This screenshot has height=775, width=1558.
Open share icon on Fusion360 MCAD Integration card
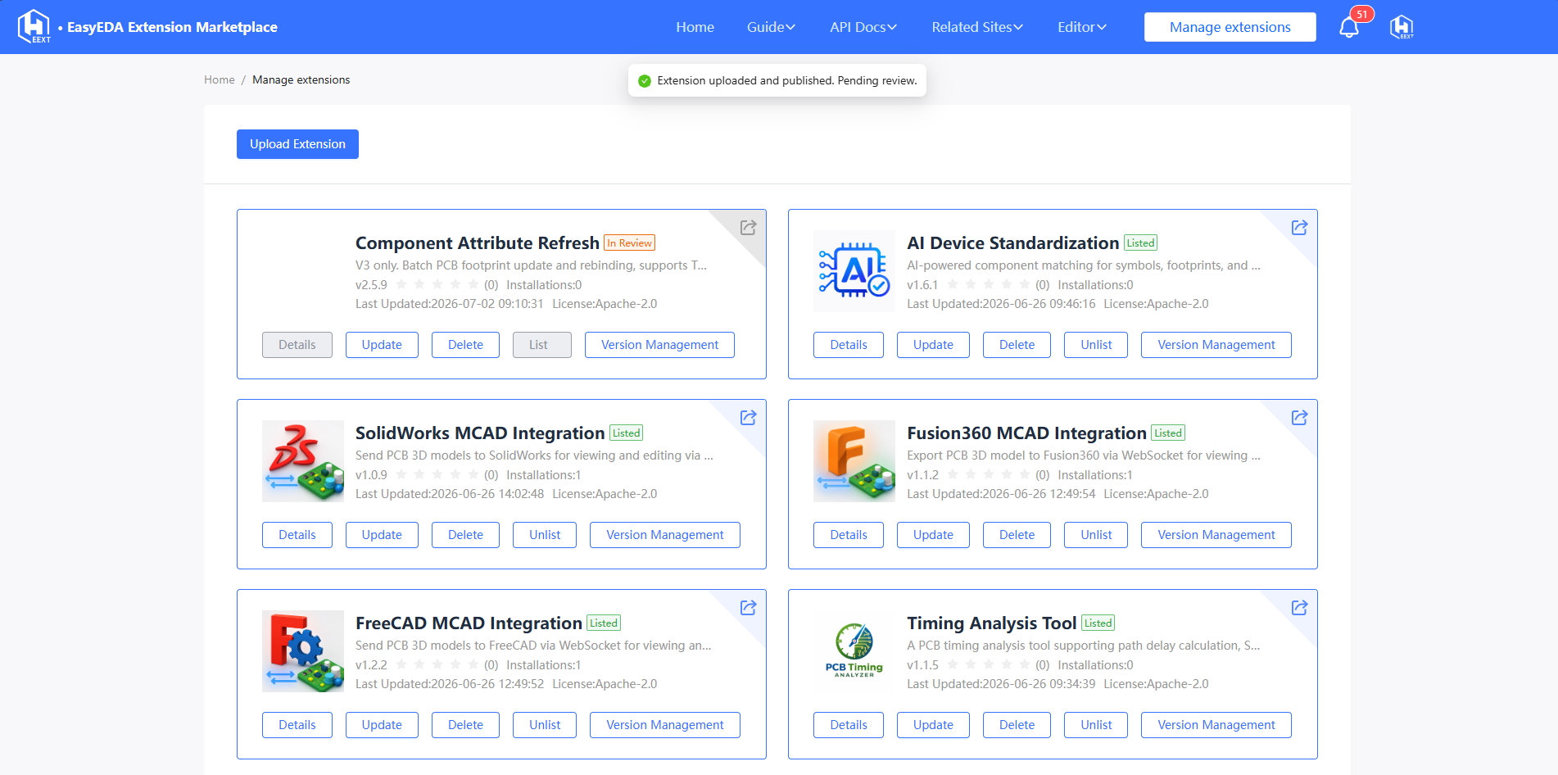[x=1299, y=418]
